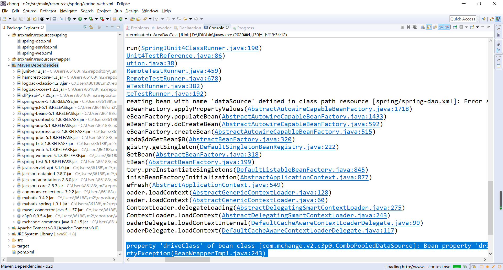Open RemoteTestRunner.java:459 link
This screenshot has width=503, height=270.
[172, 71]
